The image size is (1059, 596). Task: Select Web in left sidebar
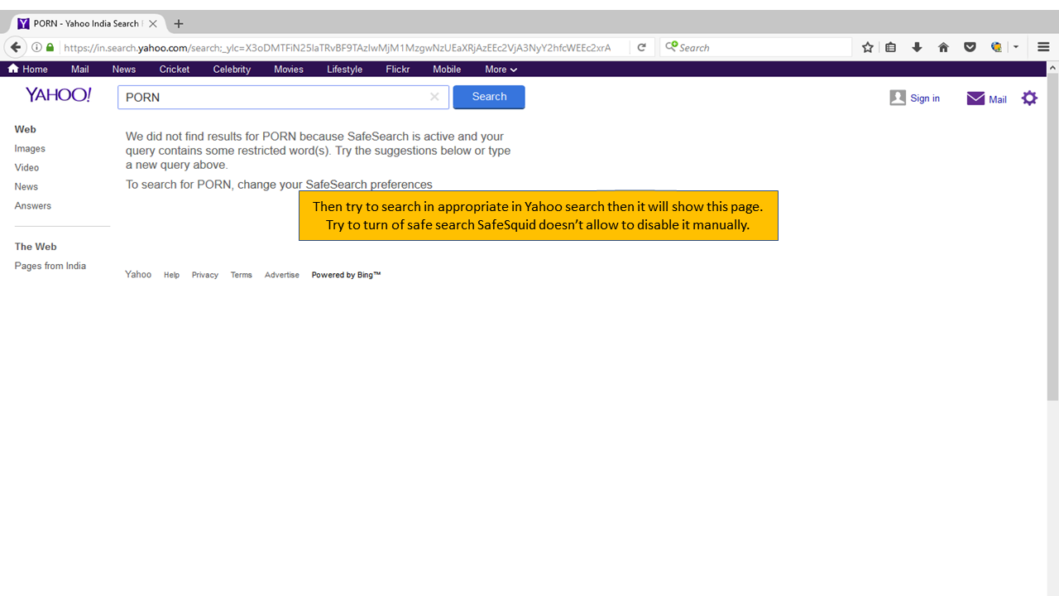tap(26, 129)
